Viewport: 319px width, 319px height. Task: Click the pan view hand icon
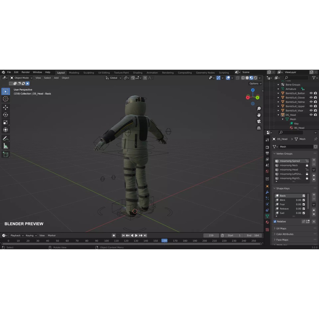click(x=259, y=115)
